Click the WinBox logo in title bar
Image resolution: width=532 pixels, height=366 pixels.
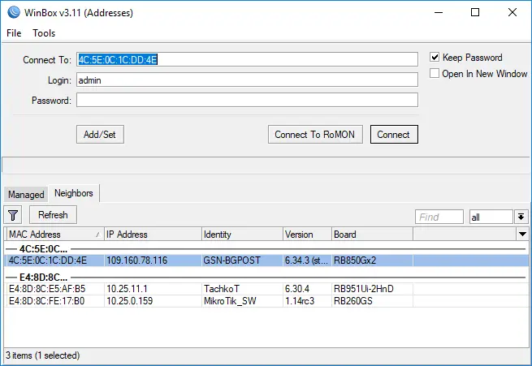[x=14, y=12]
